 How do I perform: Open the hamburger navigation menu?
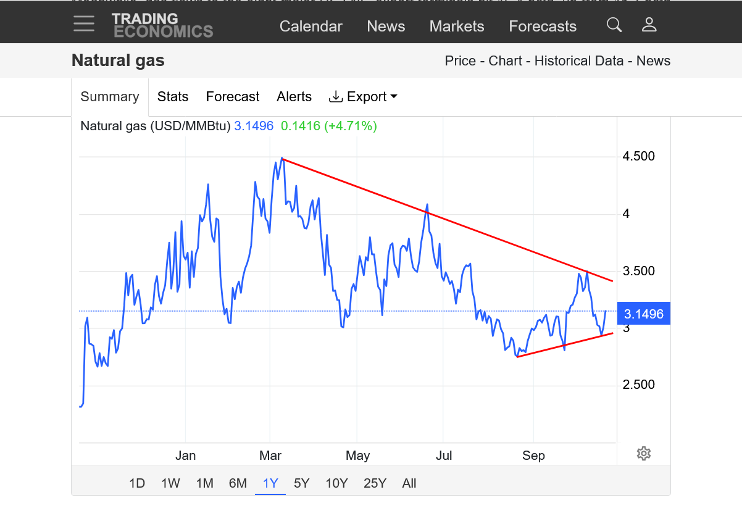[x=83, y=24]
